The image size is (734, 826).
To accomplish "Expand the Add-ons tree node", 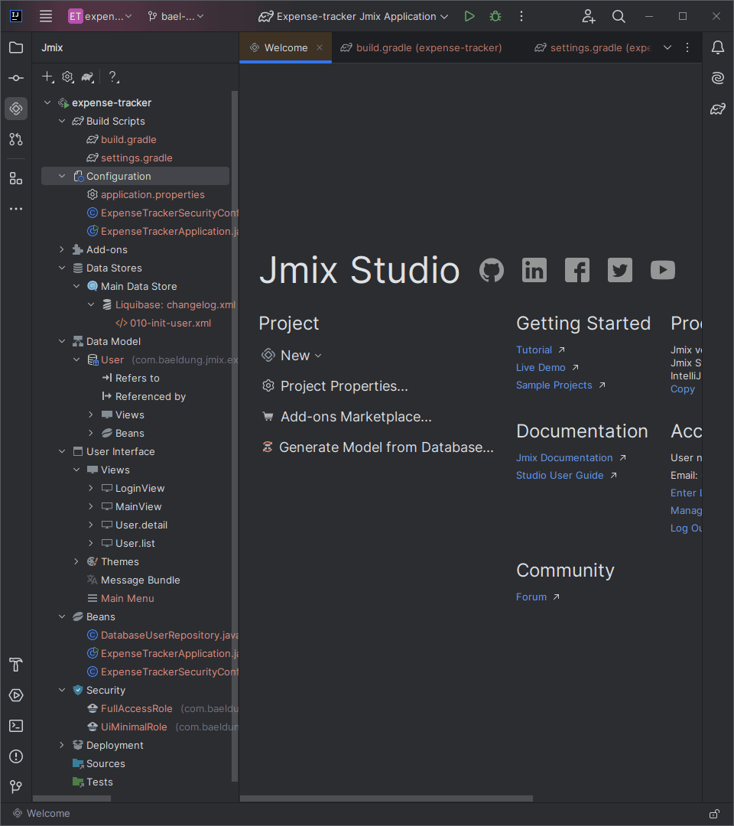I will click(x=62, y=249).
